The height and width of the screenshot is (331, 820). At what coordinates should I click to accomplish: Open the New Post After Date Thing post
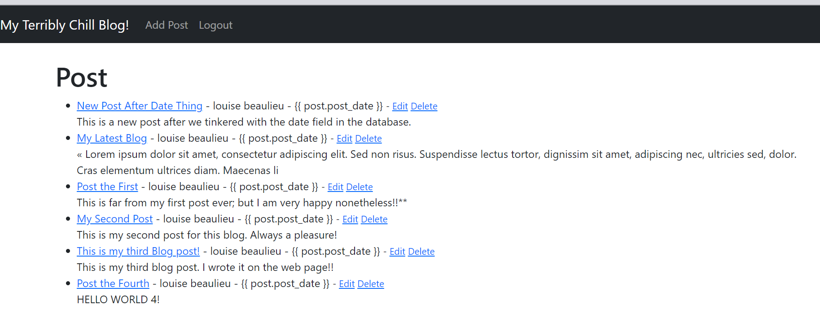pyautogui.click(x=140, y=106)
